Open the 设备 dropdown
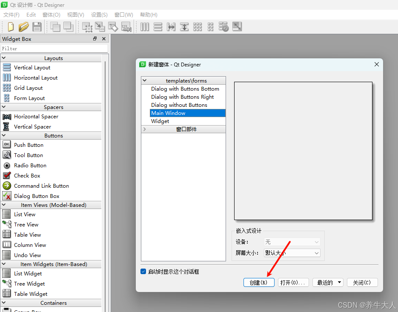The width and height of the screenshot is (398, 312). pyautogui.click(x=292, y=242)
